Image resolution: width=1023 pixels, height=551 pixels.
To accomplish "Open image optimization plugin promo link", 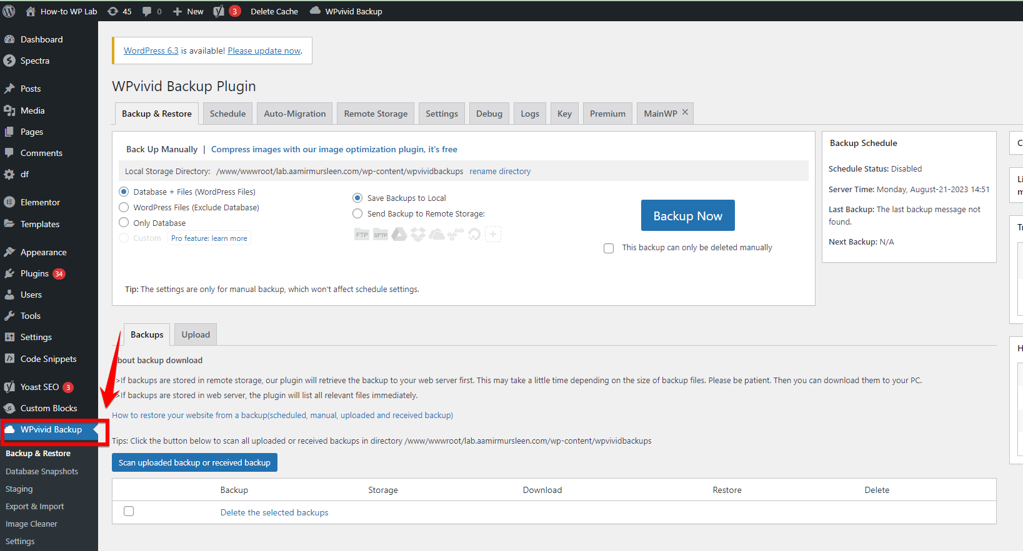I will [334, 149].
